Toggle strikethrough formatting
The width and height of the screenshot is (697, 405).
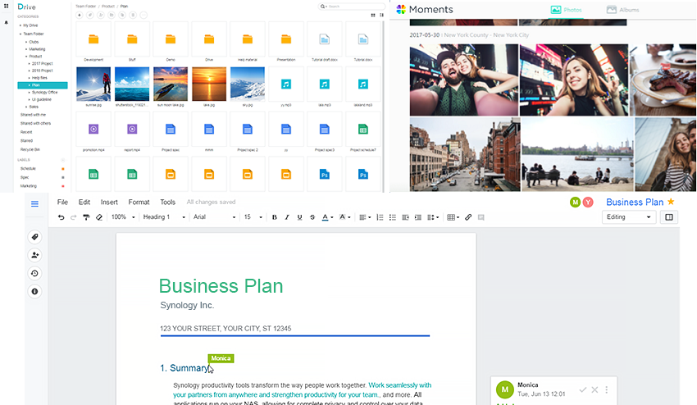tap(312, 217)
